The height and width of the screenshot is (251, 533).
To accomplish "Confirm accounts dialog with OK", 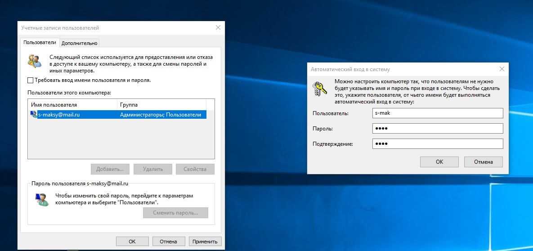I will [132, 242].
